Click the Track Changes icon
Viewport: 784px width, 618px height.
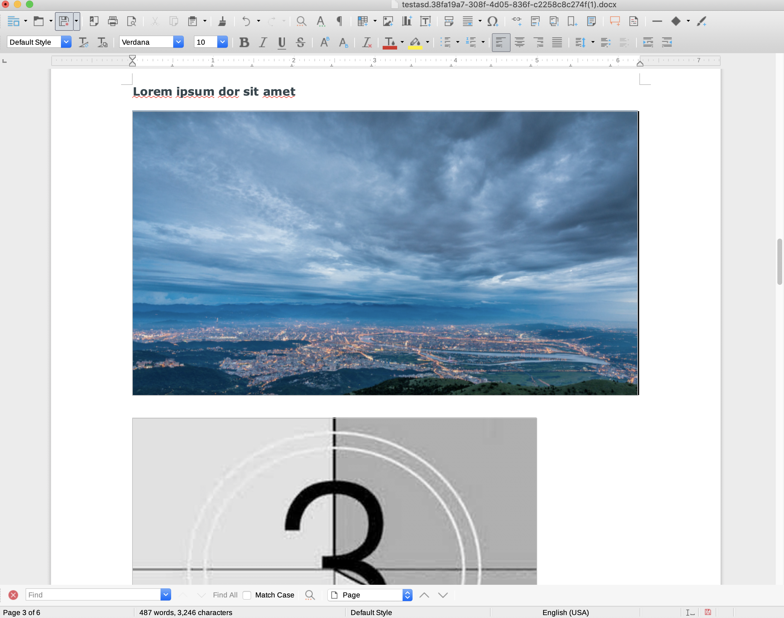pos(634,21)
